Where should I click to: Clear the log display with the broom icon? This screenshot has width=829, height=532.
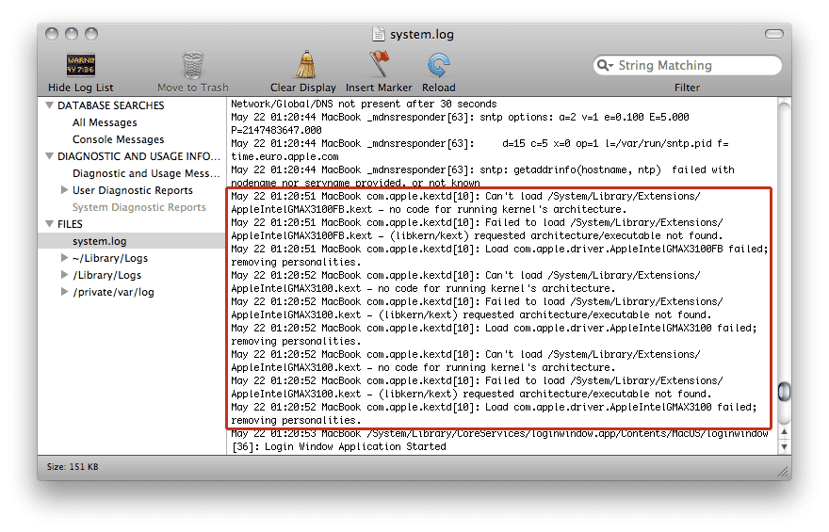pos(305,65)
